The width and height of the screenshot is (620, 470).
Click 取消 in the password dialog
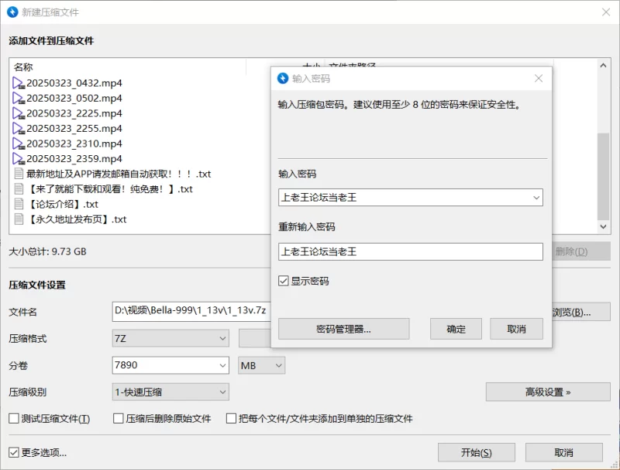[x=516, y=329]
